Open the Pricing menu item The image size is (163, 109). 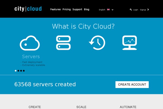67,9
